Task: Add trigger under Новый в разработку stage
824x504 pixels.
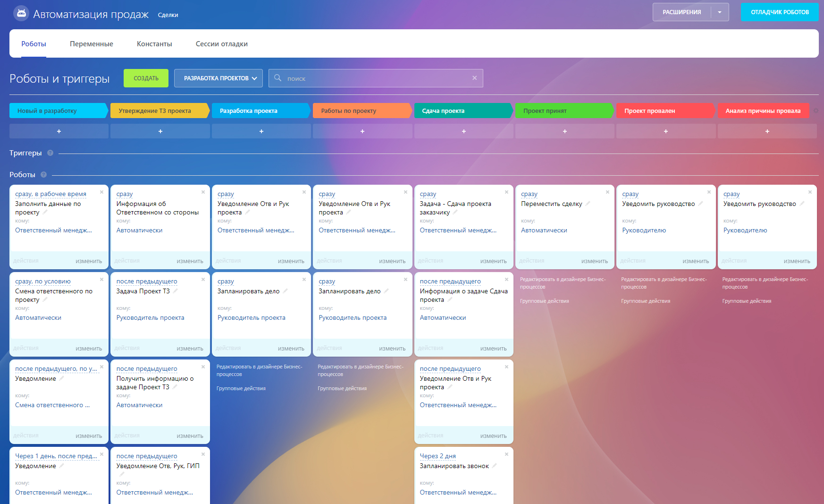Action: (59, 131)
